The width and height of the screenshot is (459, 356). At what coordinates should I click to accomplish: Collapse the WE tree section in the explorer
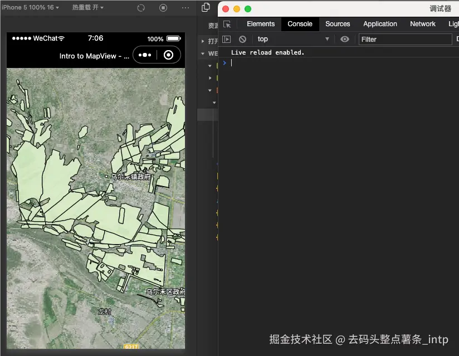point(203,53)
